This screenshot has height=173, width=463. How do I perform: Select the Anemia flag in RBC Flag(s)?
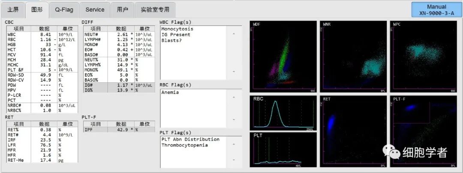[170, 92]
